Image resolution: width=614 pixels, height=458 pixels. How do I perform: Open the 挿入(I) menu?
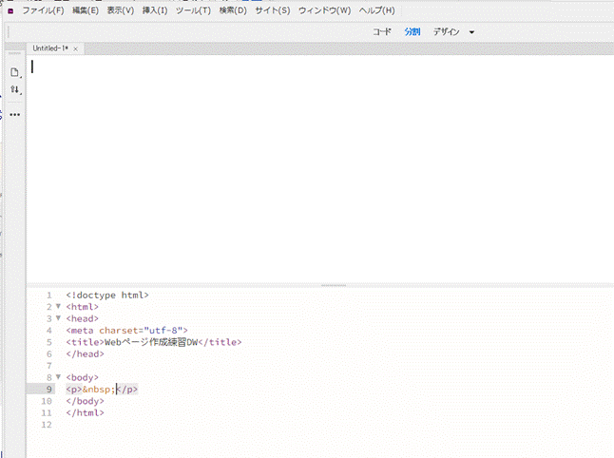(x=154, y=10)
